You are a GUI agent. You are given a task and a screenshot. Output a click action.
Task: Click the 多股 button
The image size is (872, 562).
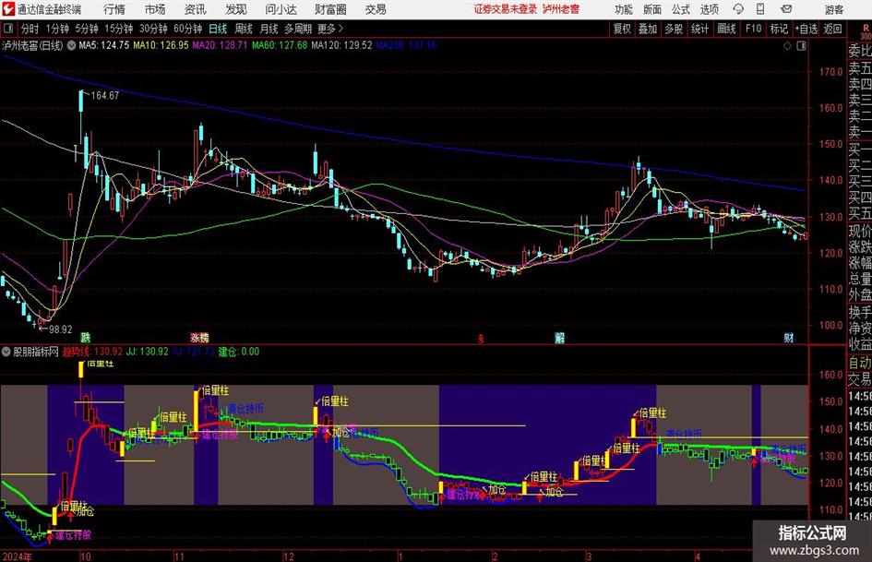(674, 29)
